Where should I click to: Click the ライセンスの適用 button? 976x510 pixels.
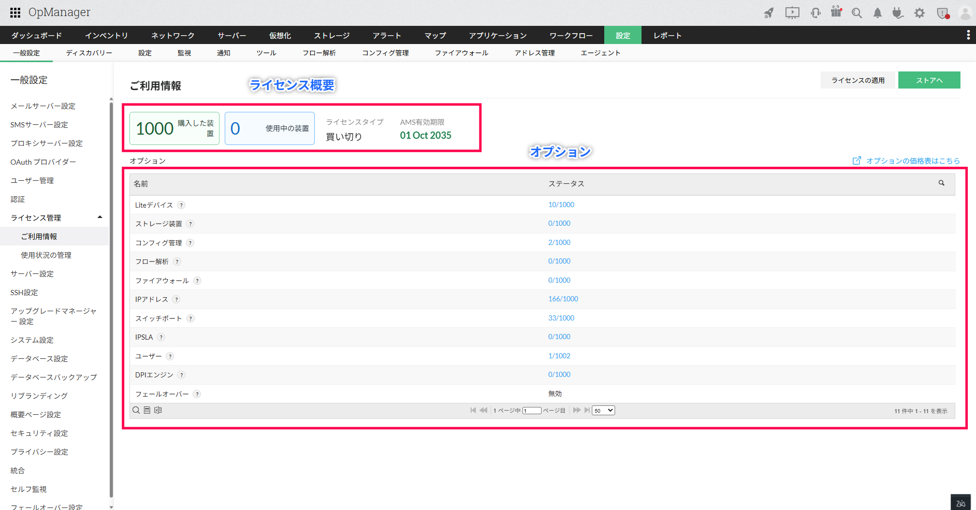[858, 80]
